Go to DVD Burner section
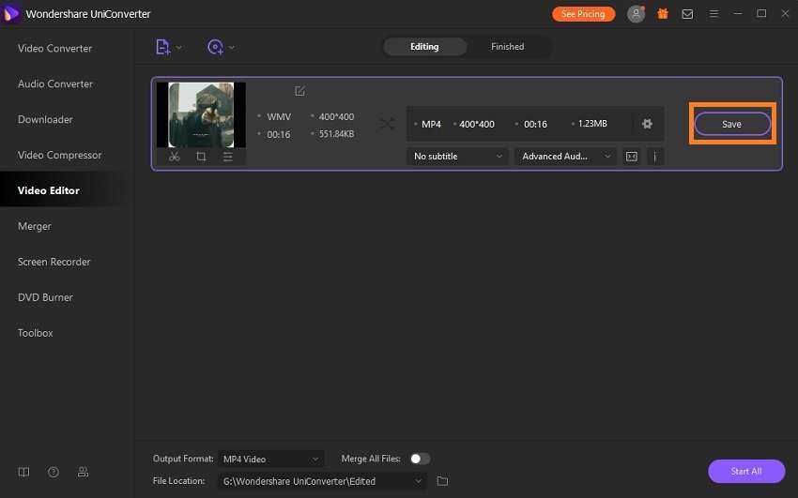798x498 pixels. click(x=45, y=297)
